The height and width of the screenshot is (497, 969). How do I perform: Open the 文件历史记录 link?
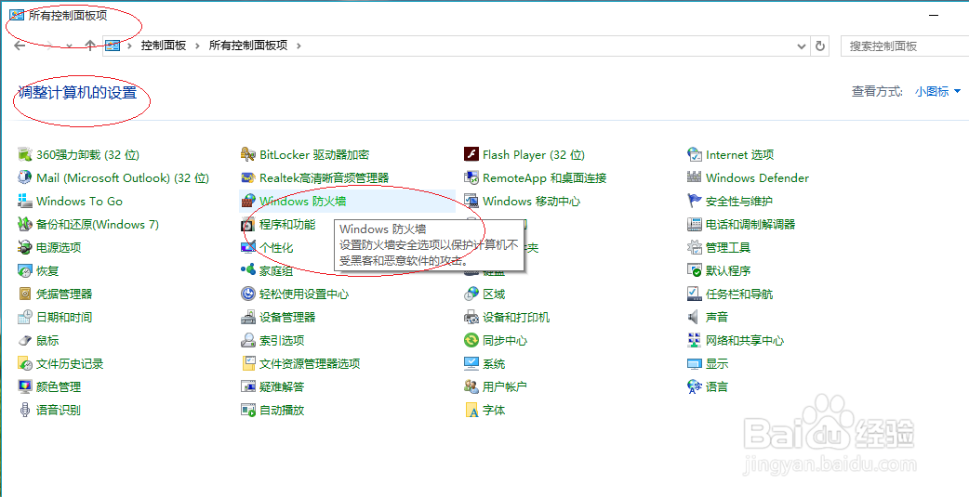[70, 363]
